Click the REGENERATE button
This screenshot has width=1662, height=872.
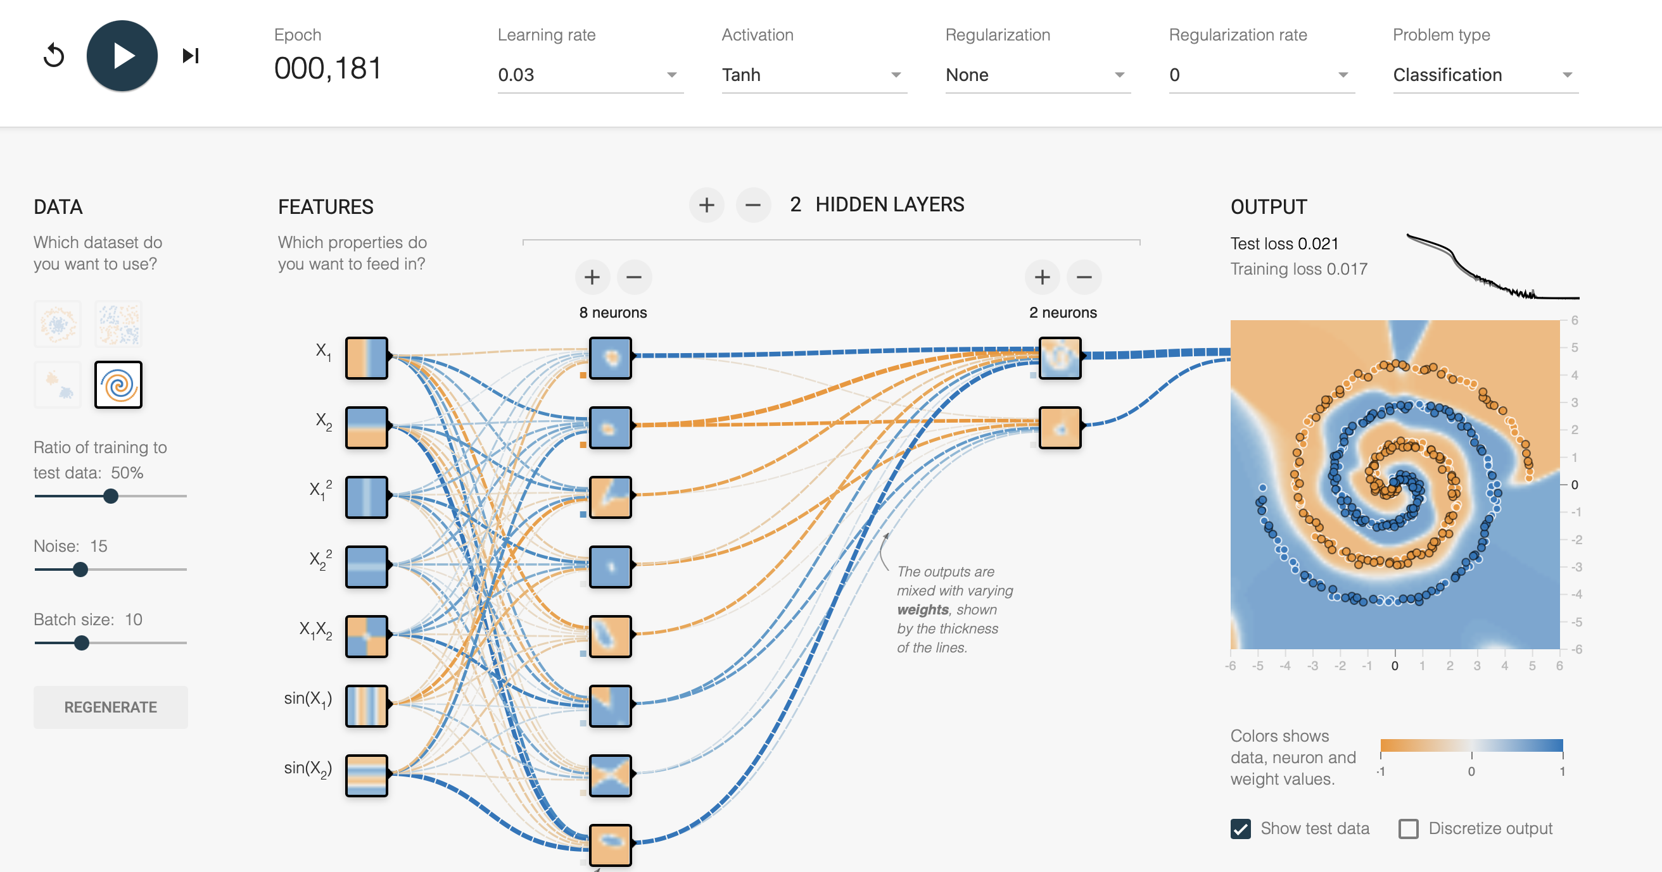[x=110, y=707]
